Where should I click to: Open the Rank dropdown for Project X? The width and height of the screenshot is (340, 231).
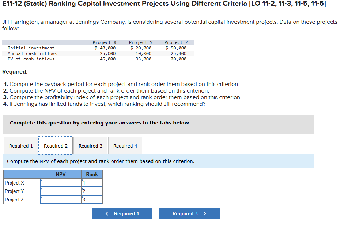point(91,183)
